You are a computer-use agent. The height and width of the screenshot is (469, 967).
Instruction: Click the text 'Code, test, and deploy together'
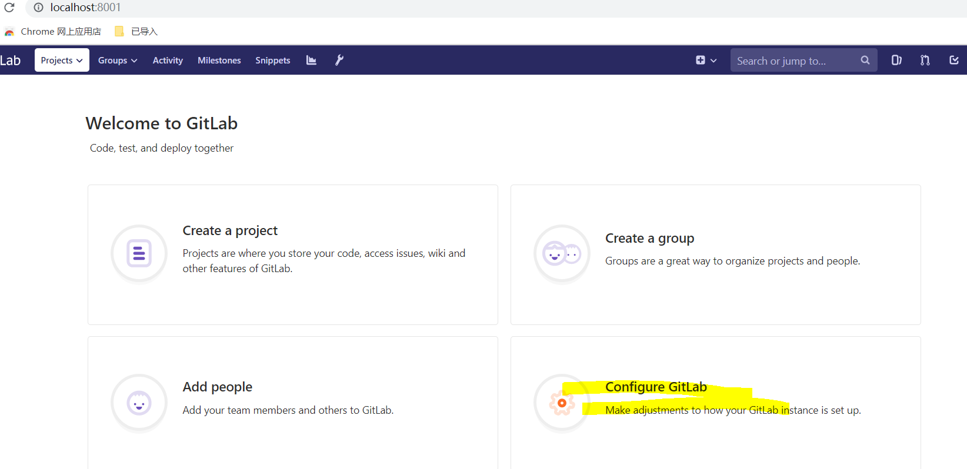point(162,148)
